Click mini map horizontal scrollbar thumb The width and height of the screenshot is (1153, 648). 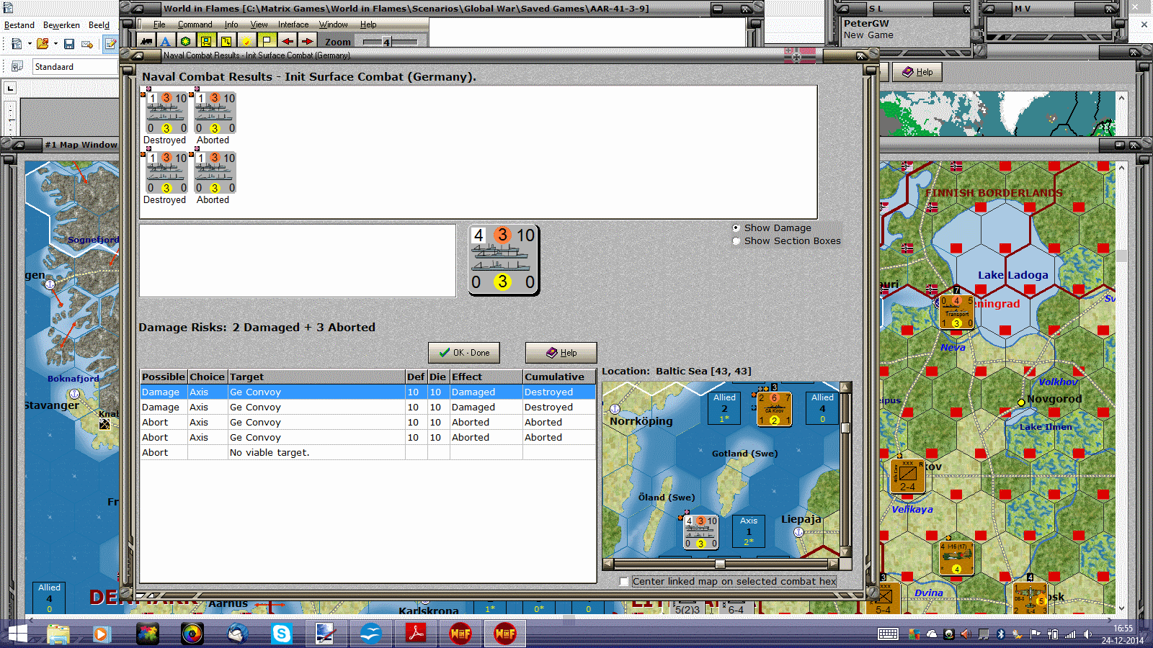point(720,564)
